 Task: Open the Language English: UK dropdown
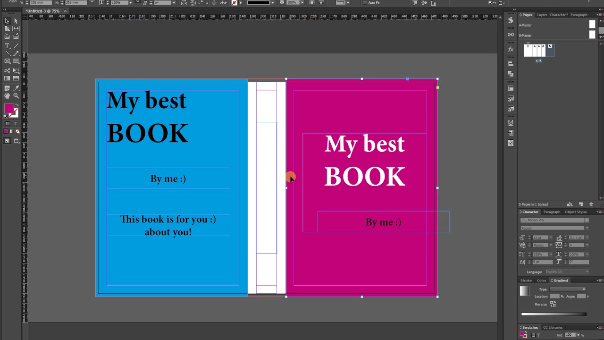[587, 272]
